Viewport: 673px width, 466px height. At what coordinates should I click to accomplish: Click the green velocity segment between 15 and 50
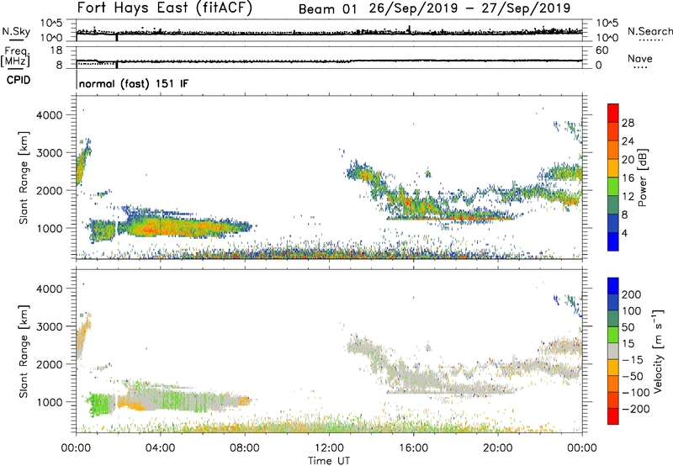[613, 335]
